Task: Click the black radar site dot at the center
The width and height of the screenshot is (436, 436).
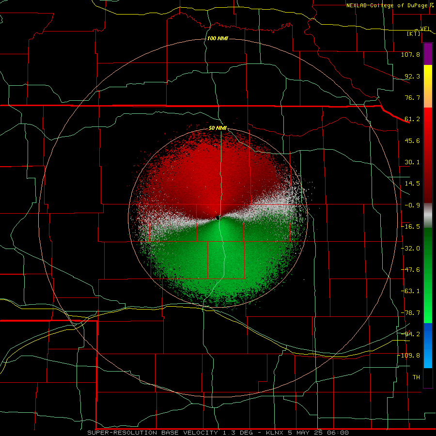Action: point(218,218)
